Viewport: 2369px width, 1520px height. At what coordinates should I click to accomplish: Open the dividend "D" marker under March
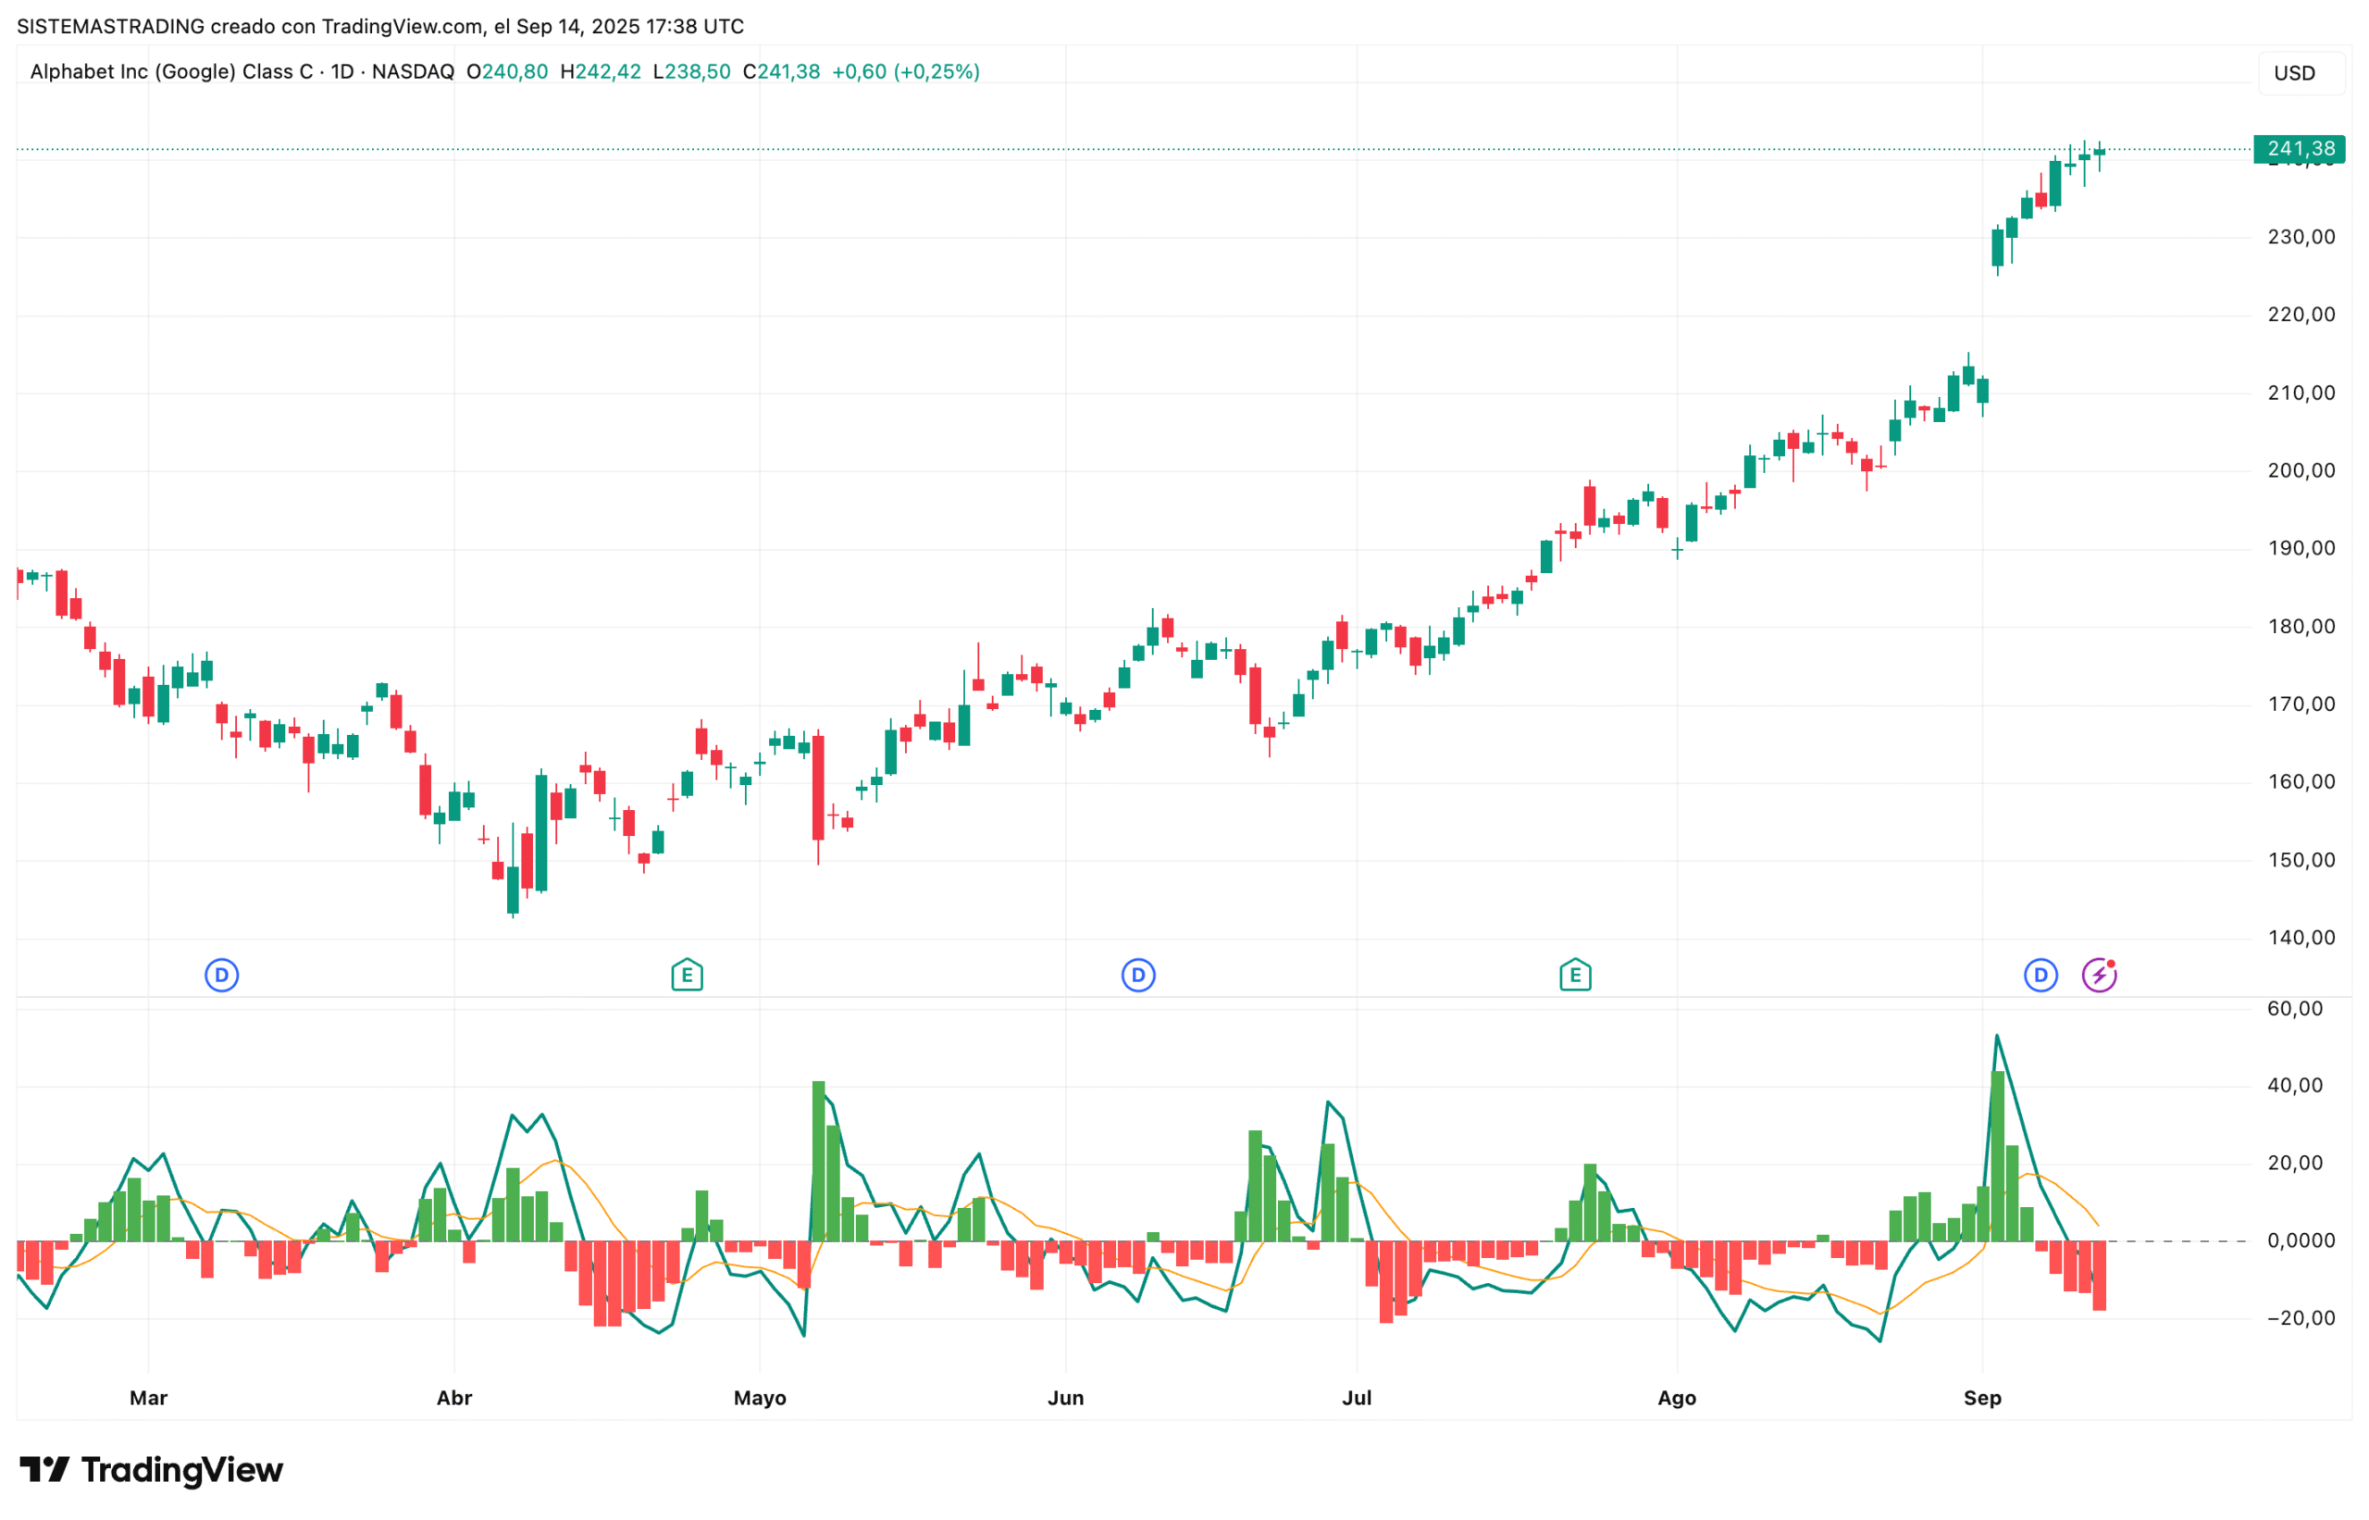coord(221,974)
